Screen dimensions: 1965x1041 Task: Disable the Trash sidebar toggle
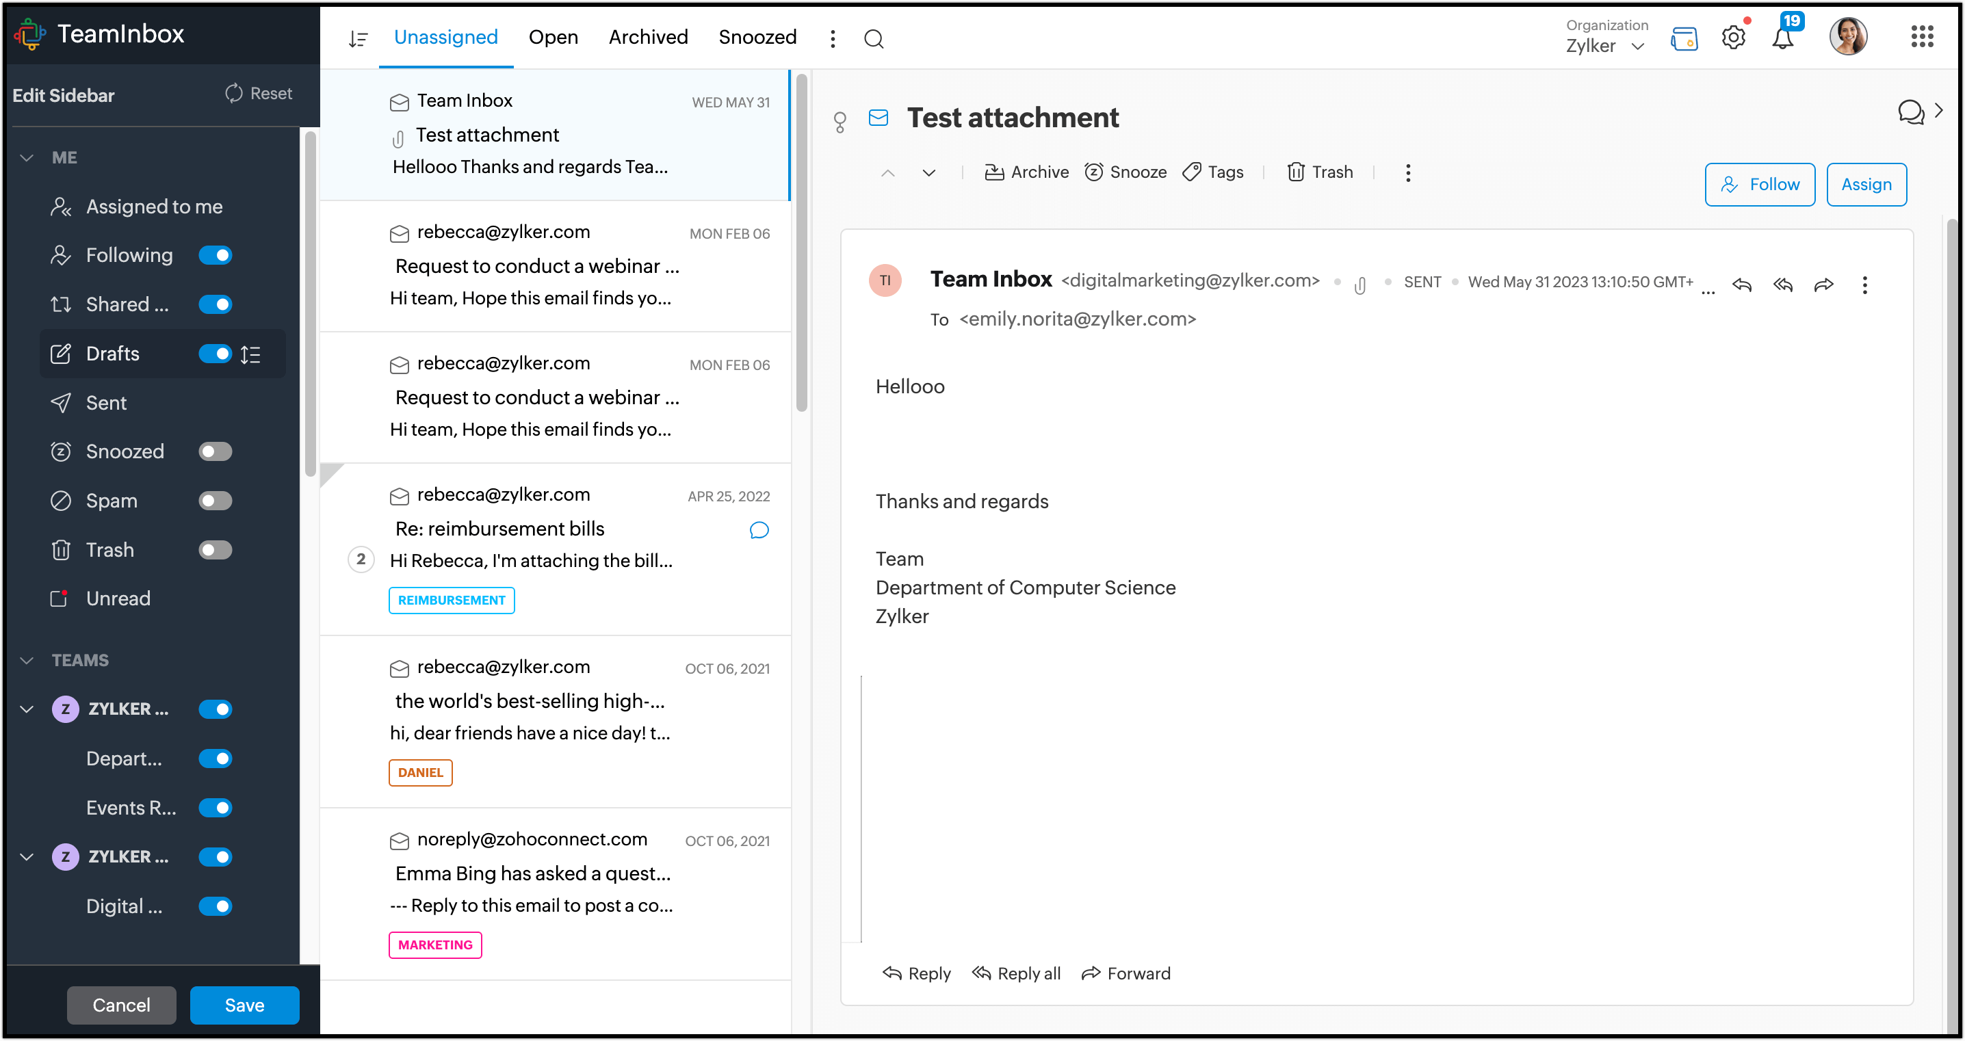214,550
